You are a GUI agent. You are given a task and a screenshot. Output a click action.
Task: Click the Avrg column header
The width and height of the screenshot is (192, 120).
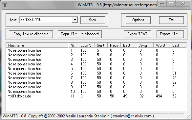145,45
